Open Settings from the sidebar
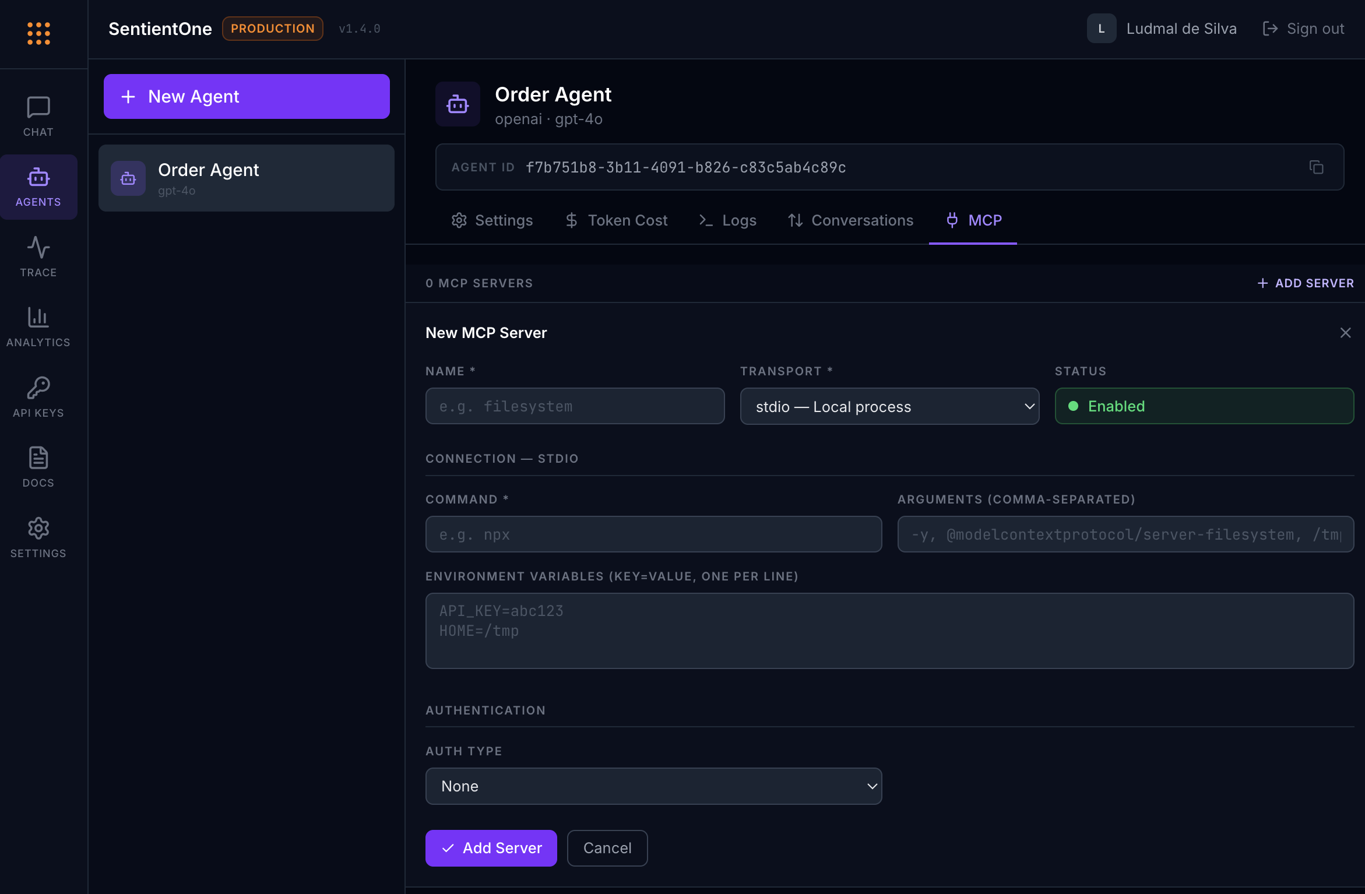The height and width of the screenshot is (894, 1365). click(38, 537)
